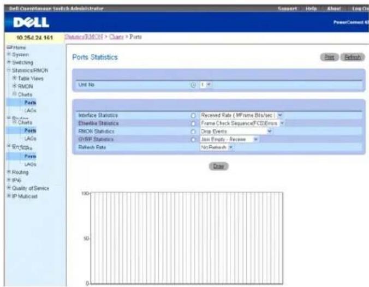Expand the System tree node
The width and height of the screenshot is (369, 287).
click(x=9, y=55)
